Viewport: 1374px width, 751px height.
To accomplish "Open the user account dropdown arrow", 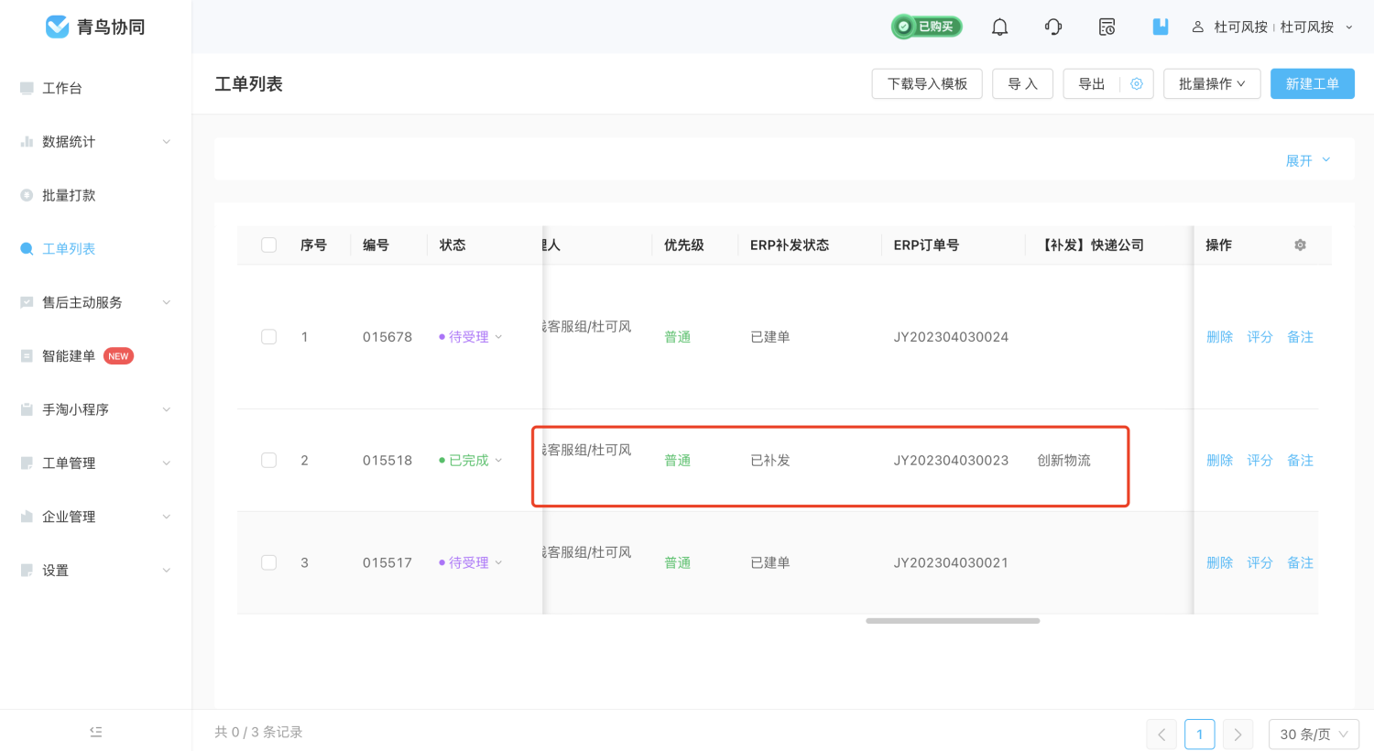I will [1348, 27].
